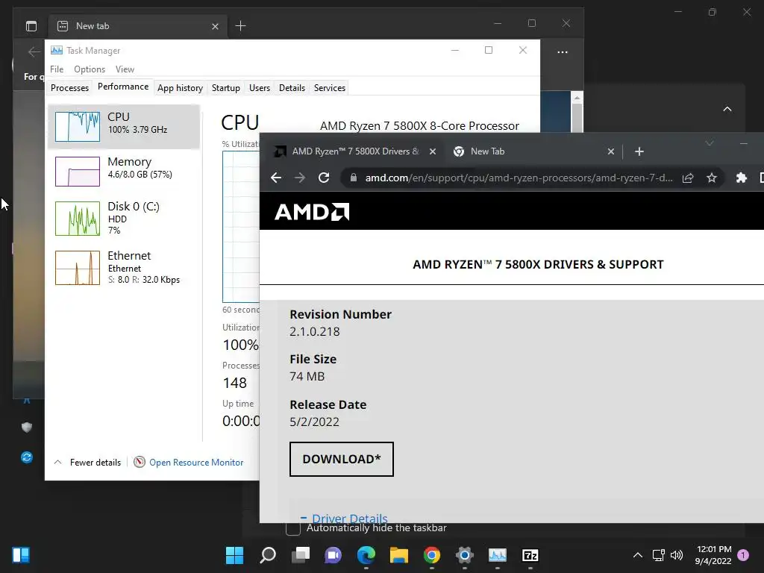Reload the AMD support page

tap(324, 178)
